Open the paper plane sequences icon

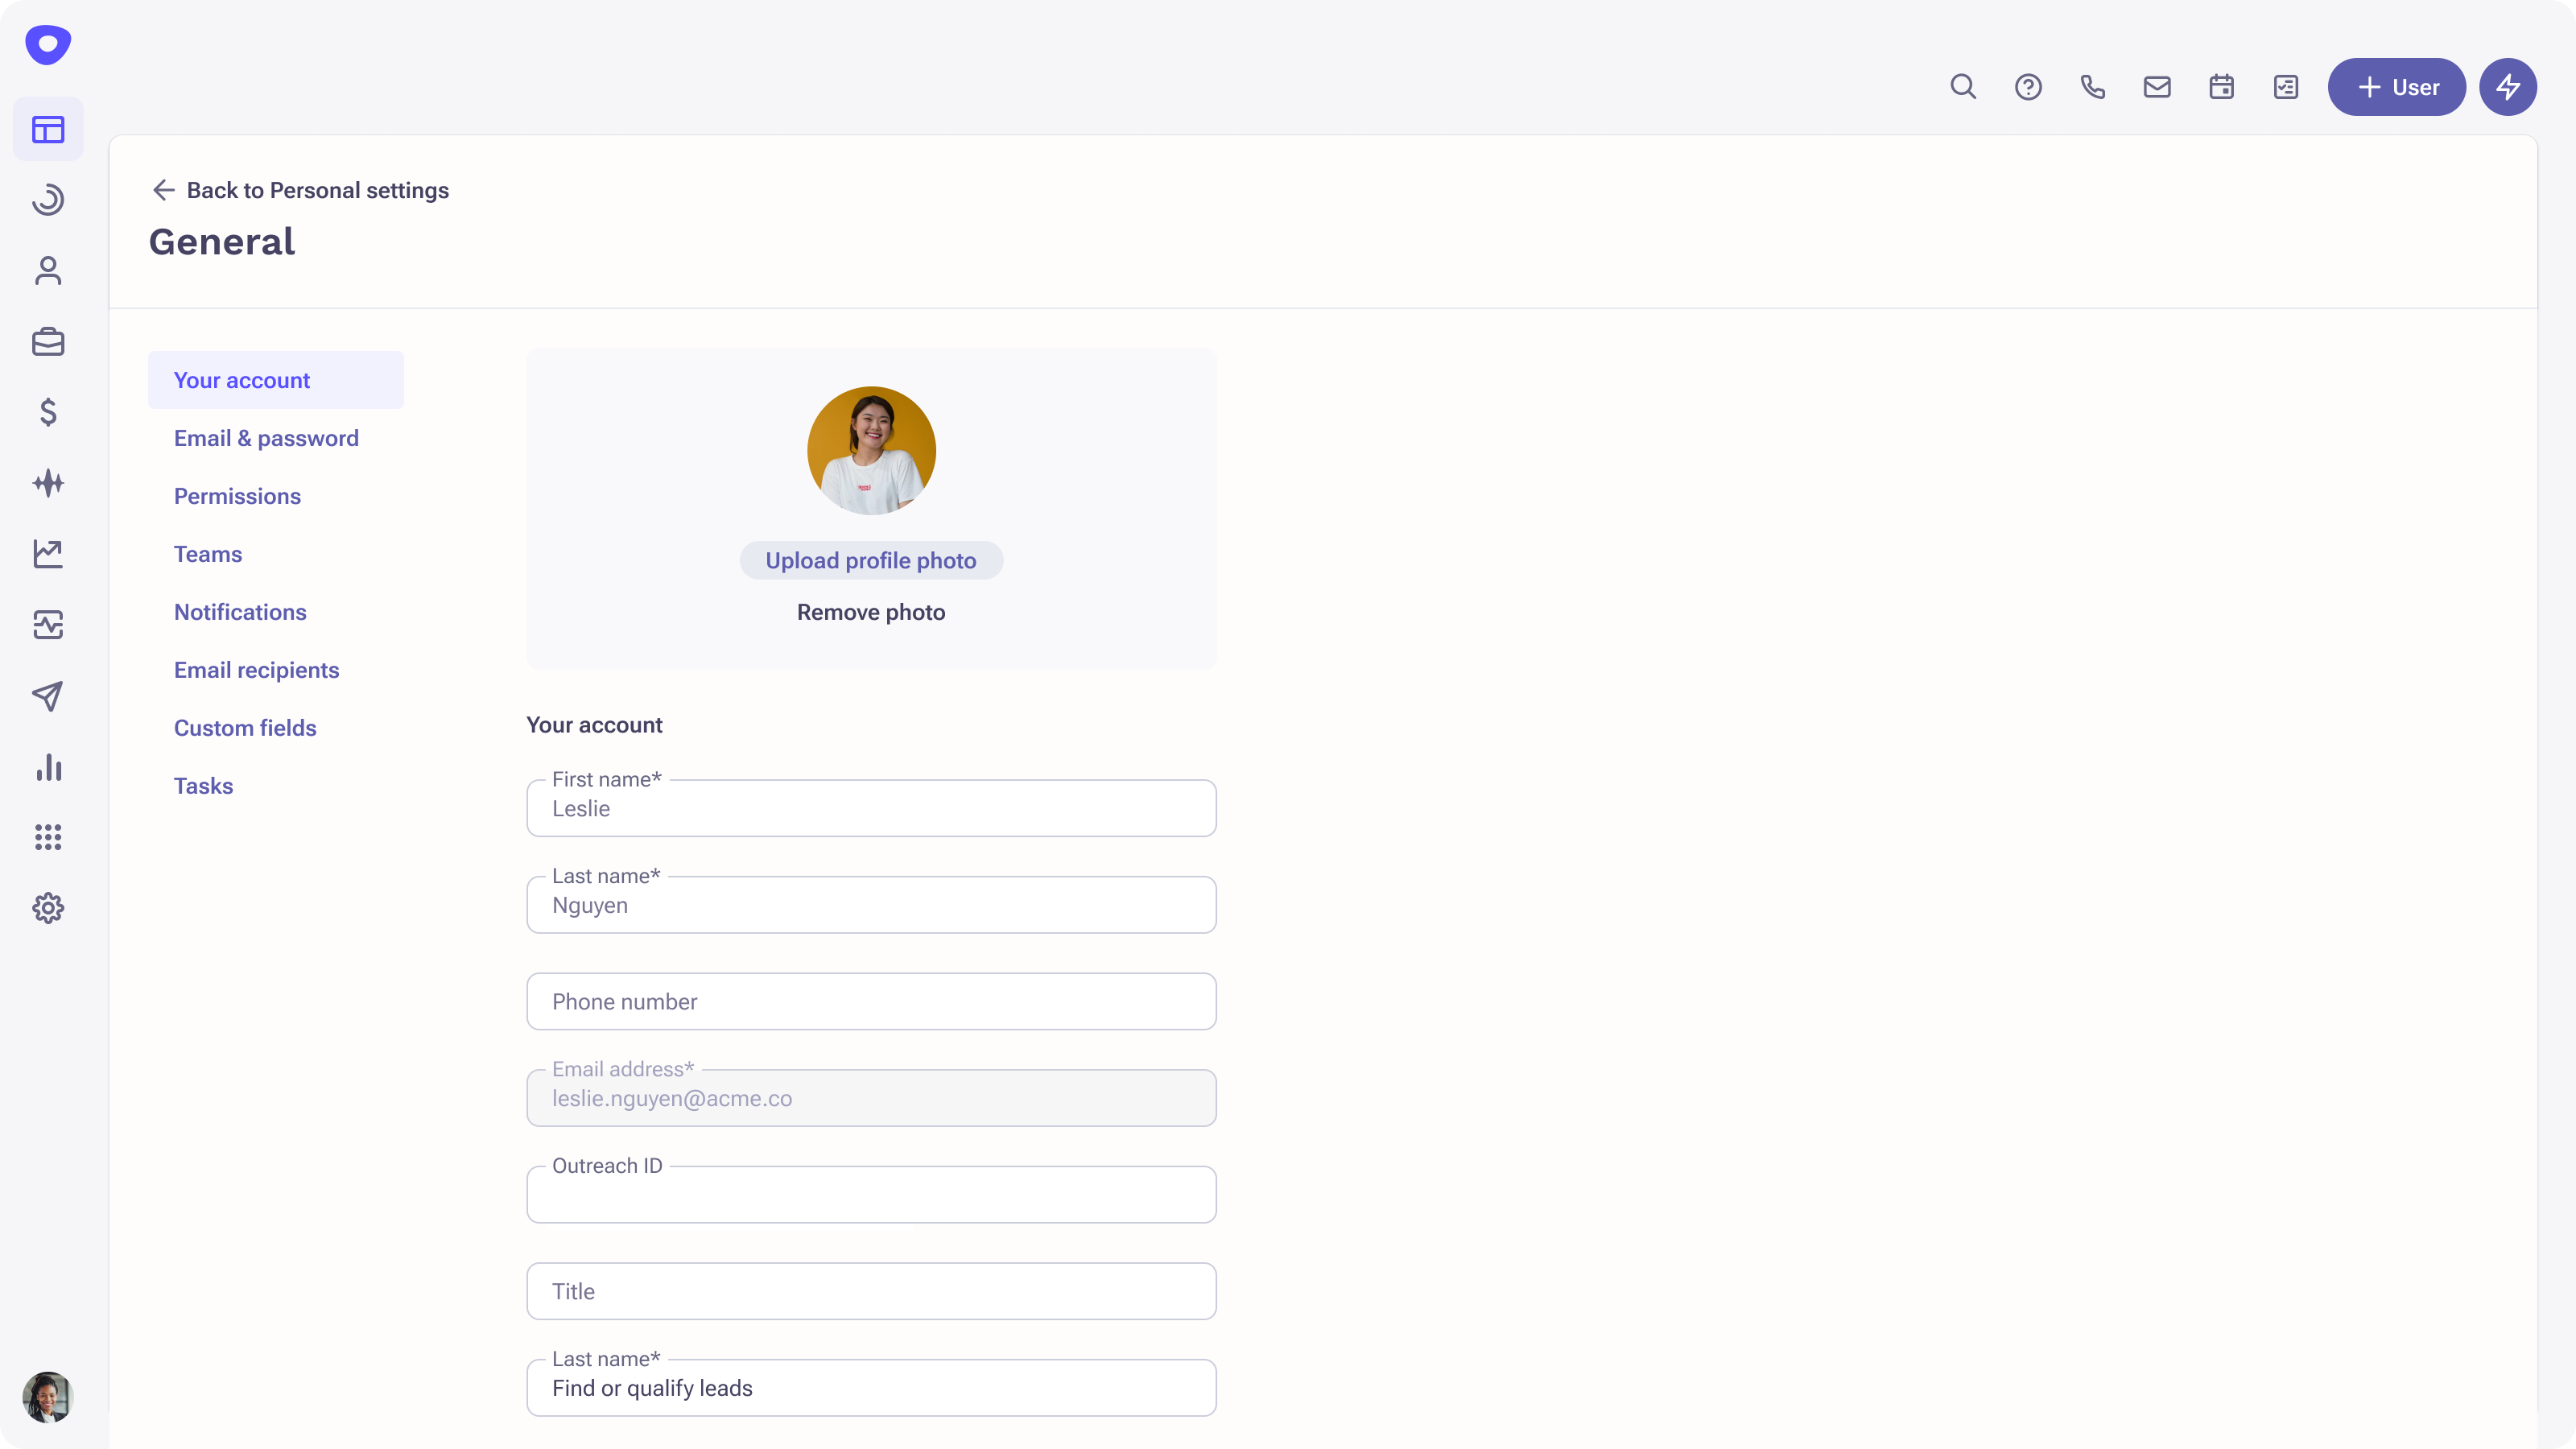48,696
